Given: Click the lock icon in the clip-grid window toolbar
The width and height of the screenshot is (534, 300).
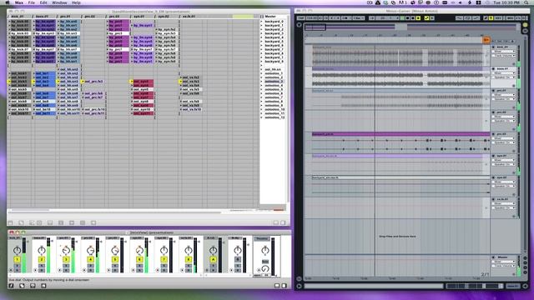Looking at the screenshot, I should click(11, 222).
